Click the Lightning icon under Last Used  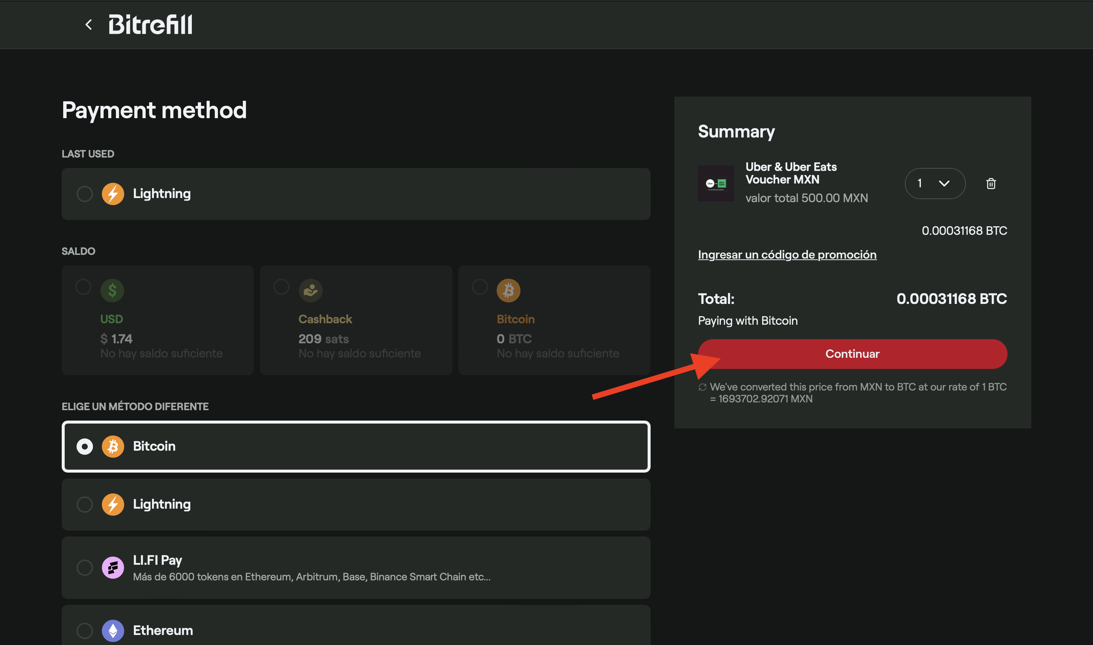pos(113,194)
